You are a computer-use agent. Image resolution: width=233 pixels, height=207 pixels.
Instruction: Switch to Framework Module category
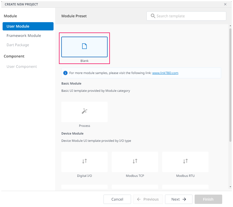click(24, 36)
